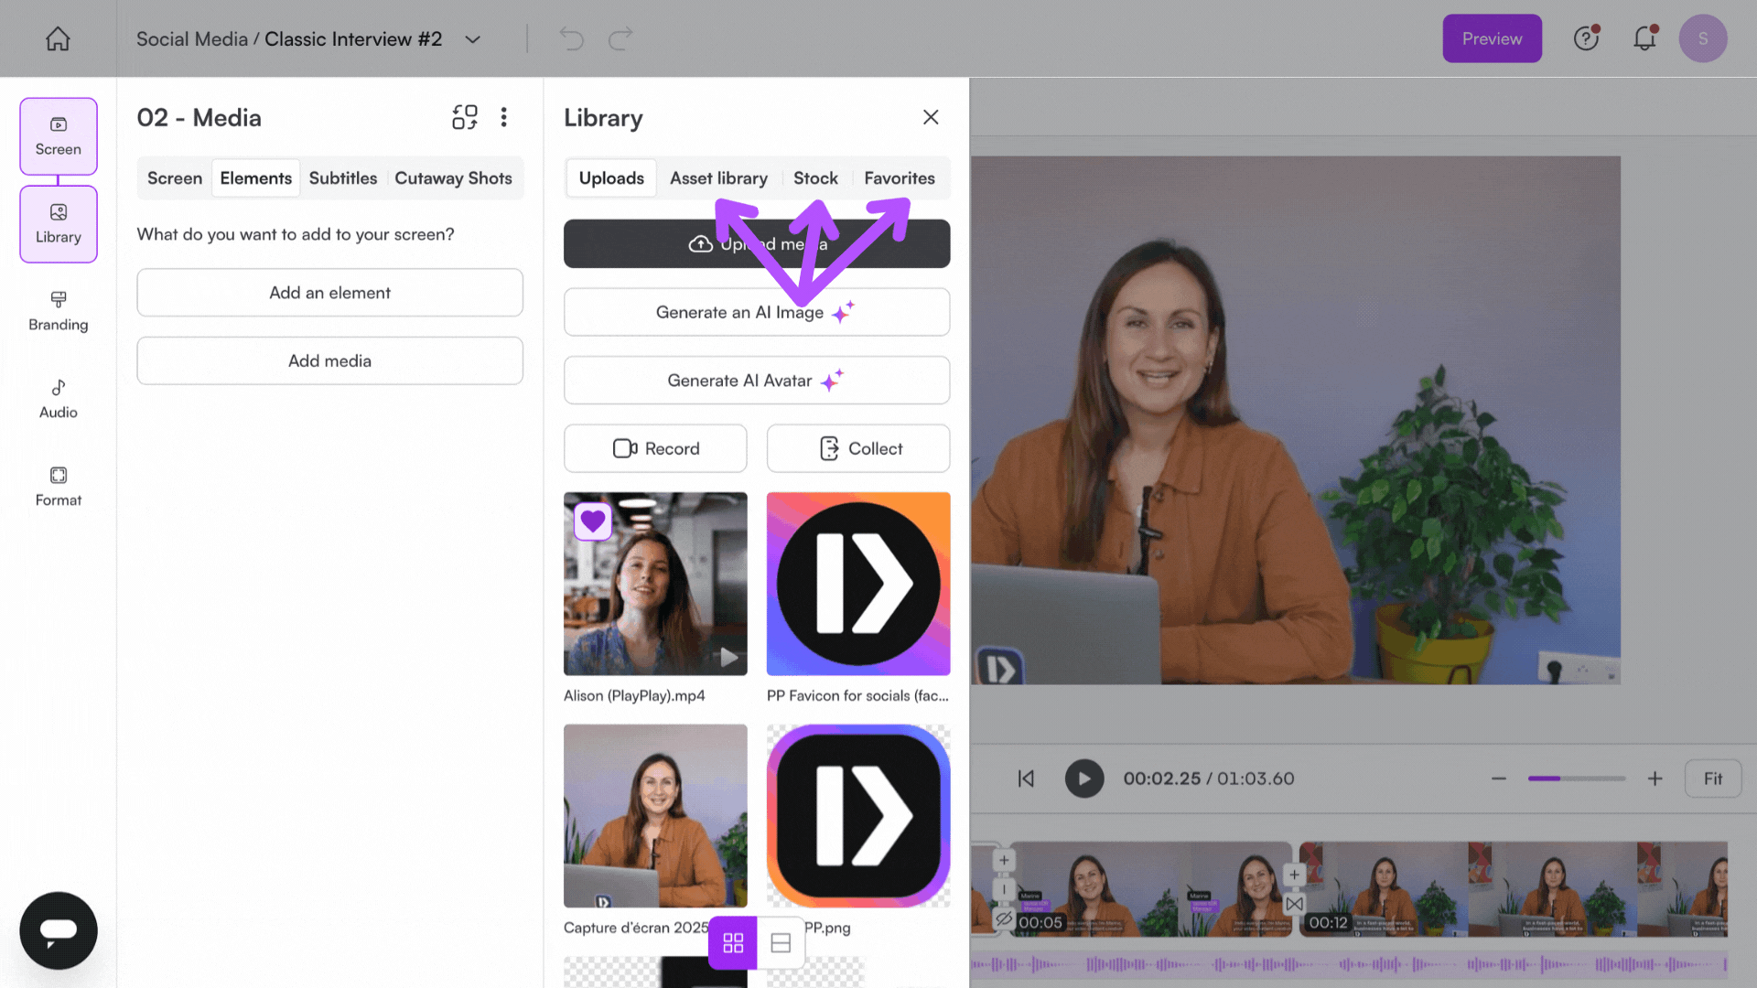Open the chat support bubble
The image size is (1757, 988).
point(59,930)
